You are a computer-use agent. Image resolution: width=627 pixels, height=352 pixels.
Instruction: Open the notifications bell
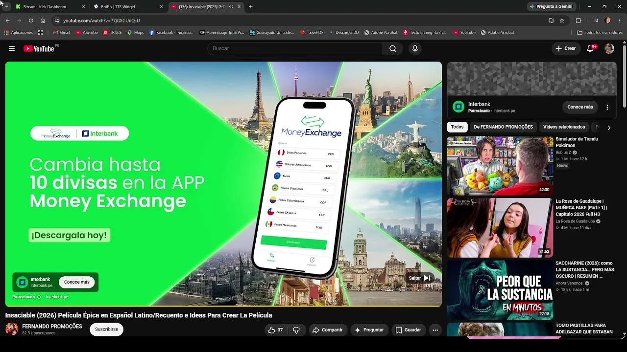click(591, 48)
